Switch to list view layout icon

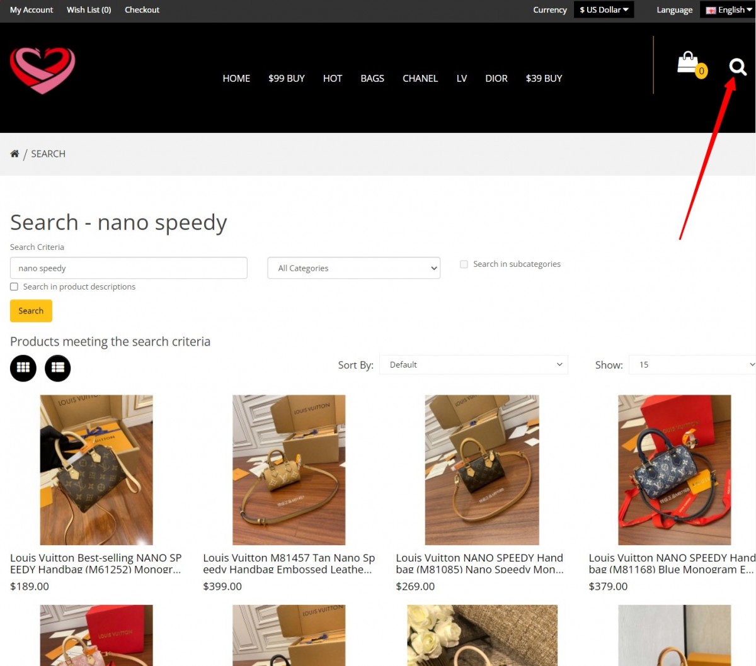tap(58, 368)
